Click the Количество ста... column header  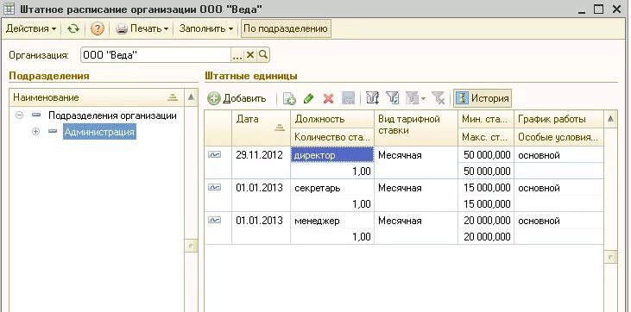332,137
